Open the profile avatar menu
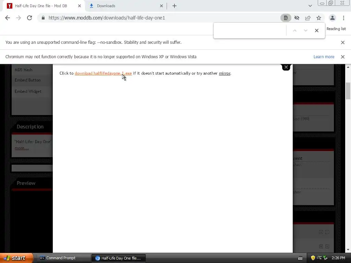This screenshot has height=263, width=351. tap(332, 18)
